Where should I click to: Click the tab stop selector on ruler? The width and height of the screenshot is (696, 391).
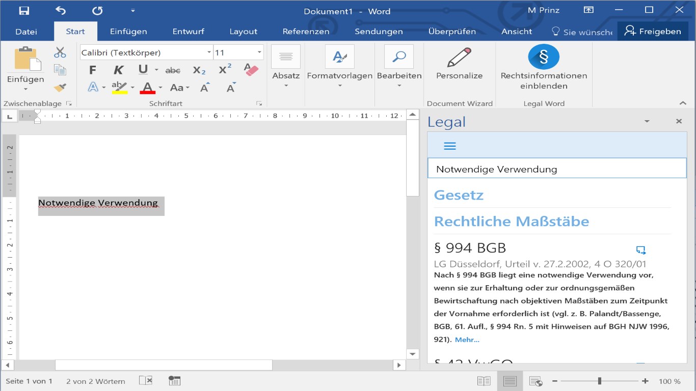[9, 117]
